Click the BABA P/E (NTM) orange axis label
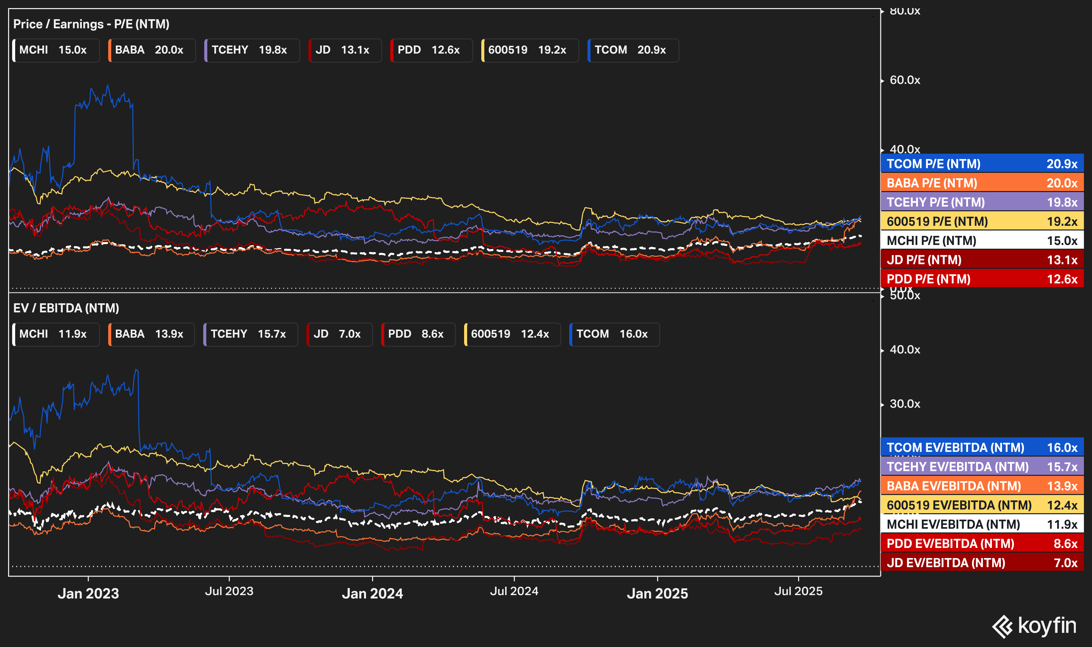This screenshot has height=647, width=1092. [982, 183]
